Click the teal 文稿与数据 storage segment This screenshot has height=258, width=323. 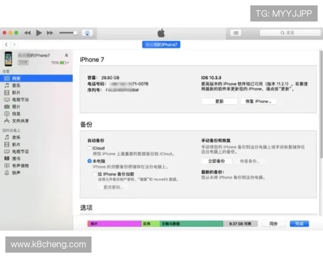[192, 224]
